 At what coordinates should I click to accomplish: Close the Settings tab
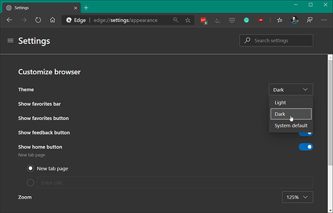click(x=76, y=8)
